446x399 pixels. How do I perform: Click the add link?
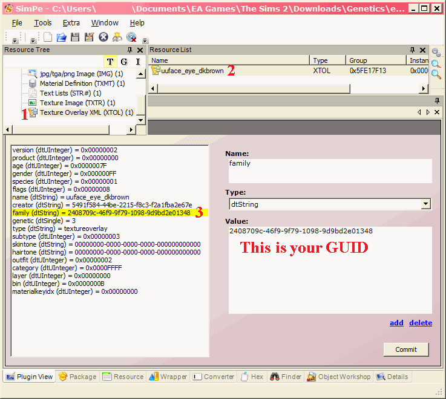coord(396,323)
